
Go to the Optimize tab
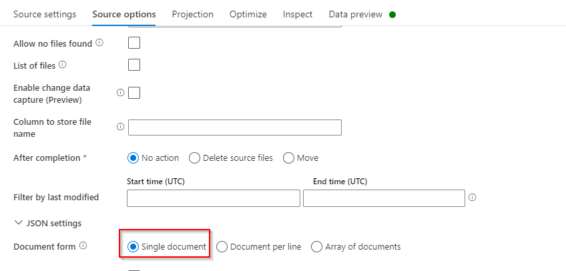pos(248,15)
